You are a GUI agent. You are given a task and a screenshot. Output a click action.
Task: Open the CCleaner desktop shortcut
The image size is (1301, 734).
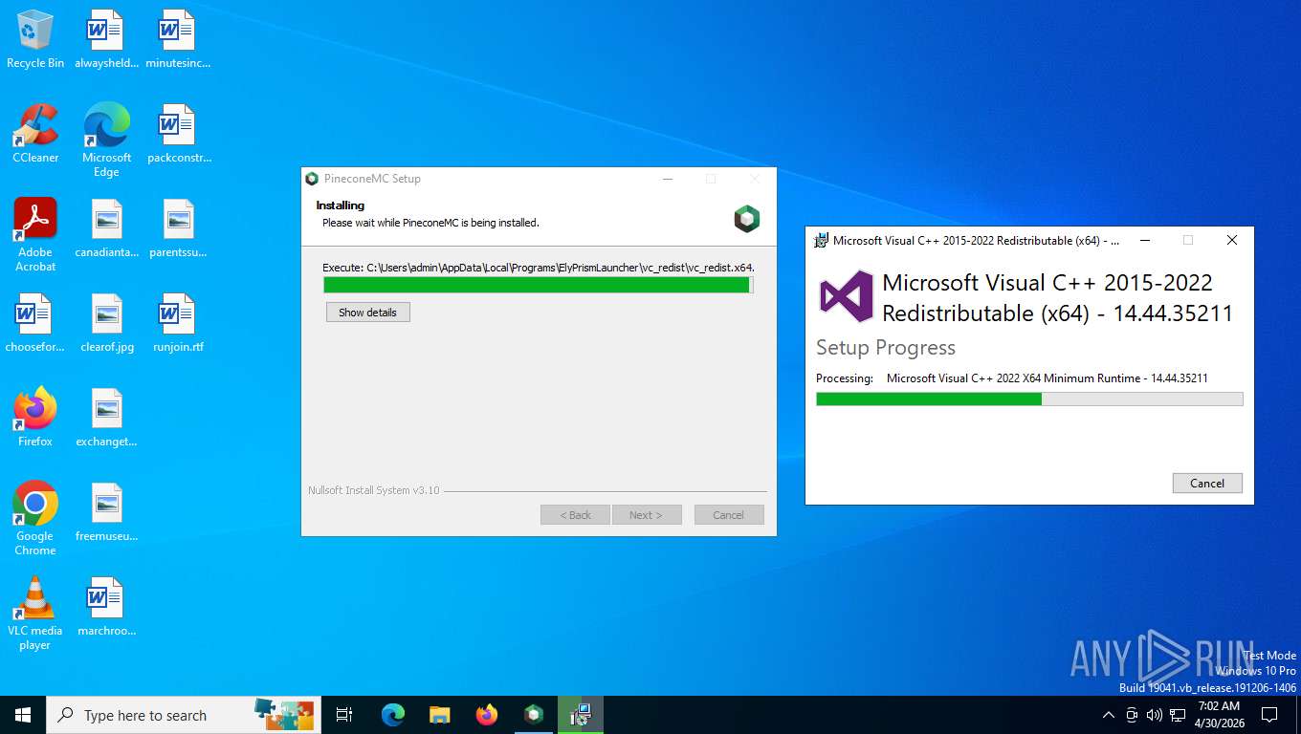click(x=35, y=134)
